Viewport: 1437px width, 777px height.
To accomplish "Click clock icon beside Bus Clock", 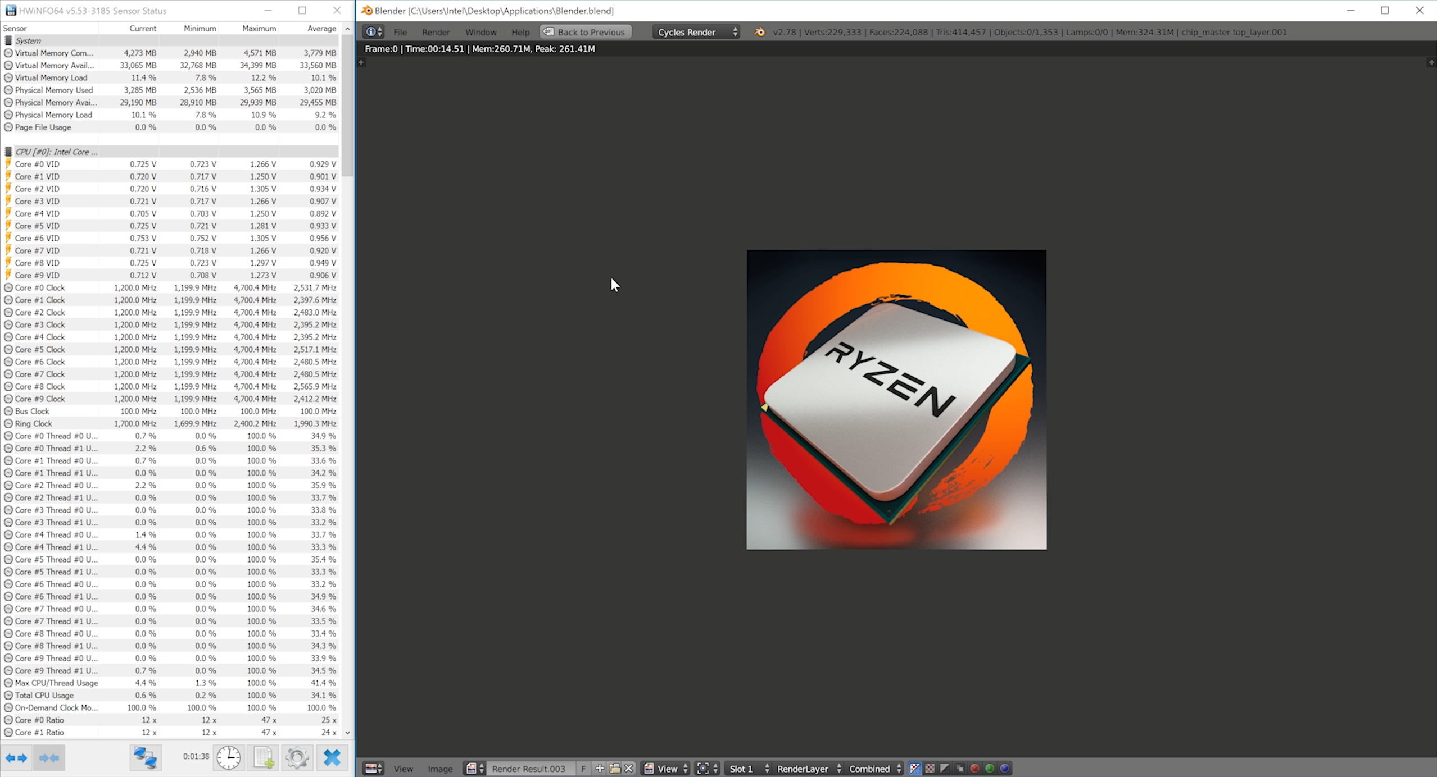I will 8,411.
